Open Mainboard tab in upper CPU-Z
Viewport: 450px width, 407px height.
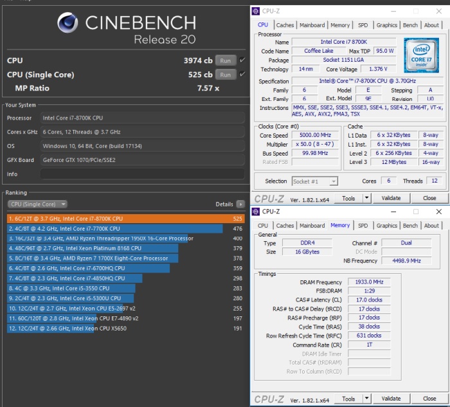(312, 25)
